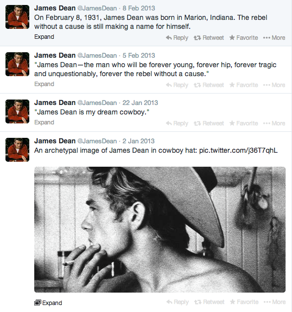Image resolution: width=292 pixels, height=312 pixels.
Task: Open More menu on 22 Jan tweet
Action: coord(274,123)
